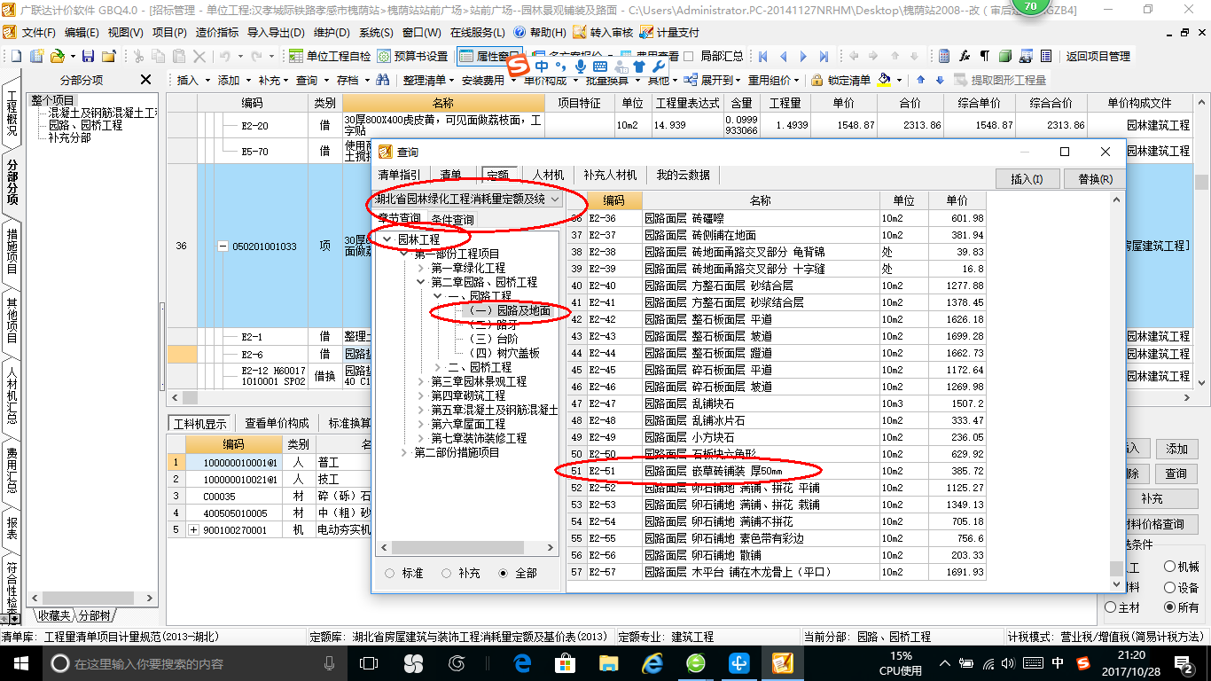Switch to 清单指引 tab in query dialog

click(400, 175)
